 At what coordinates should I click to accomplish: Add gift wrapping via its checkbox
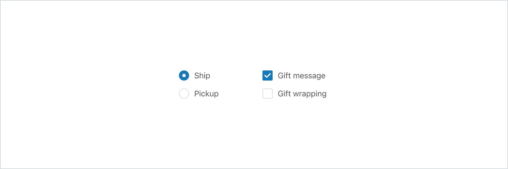(268, 94)
